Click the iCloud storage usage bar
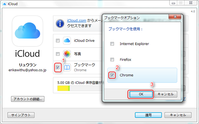This screenshot has height=124, width=199. click(x=80, y=88)
